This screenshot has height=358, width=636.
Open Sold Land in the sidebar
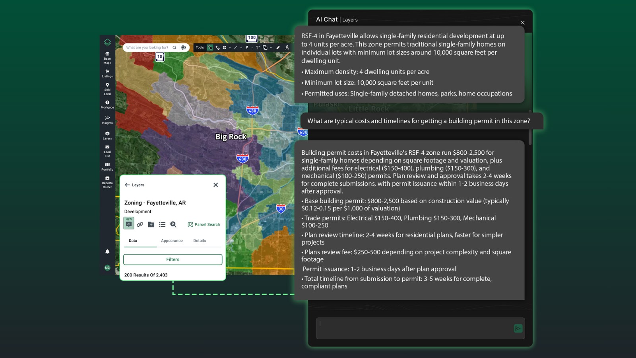pos(107,89)
